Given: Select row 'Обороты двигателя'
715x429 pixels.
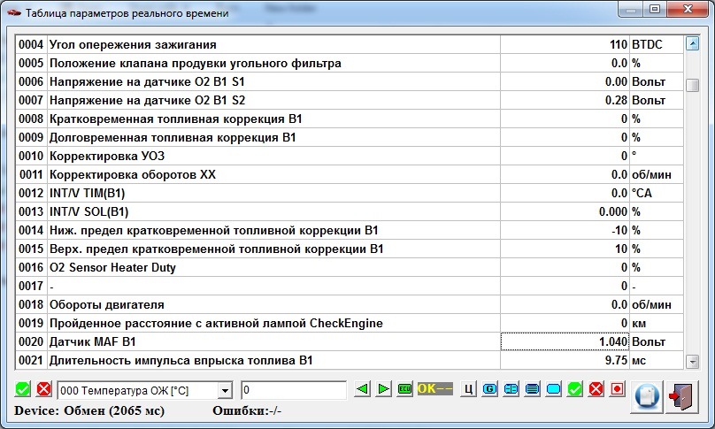Looking at the screenshot, I should (350, 304).
